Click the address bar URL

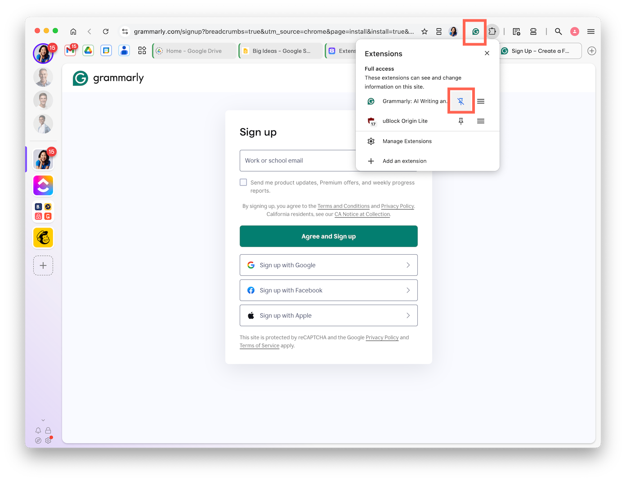274,31
